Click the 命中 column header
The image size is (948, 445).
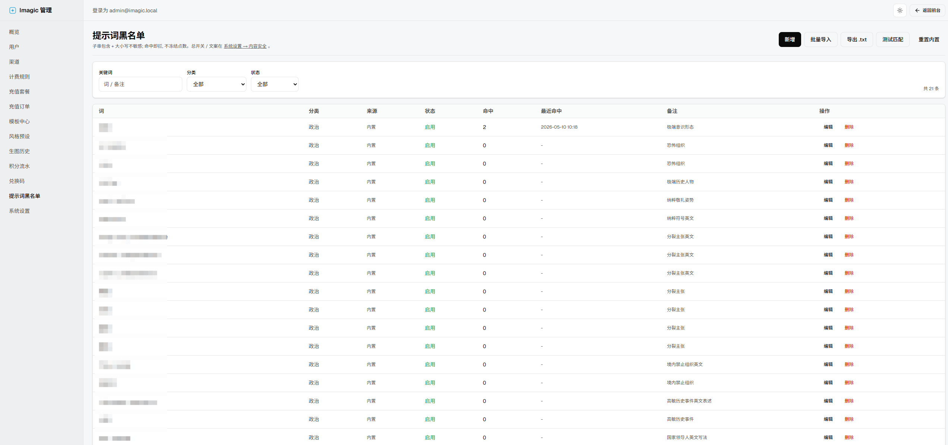pyautogui.click(x=488, y=111)
